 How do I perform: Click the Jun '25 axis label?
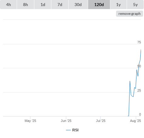66,121
